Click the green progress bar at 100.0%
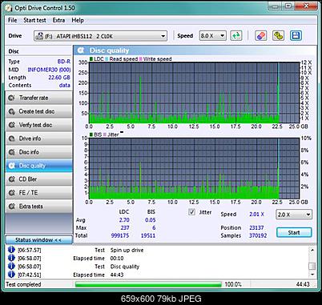The width and height of the screenshot is (322, 305). (x=148, y=284)
